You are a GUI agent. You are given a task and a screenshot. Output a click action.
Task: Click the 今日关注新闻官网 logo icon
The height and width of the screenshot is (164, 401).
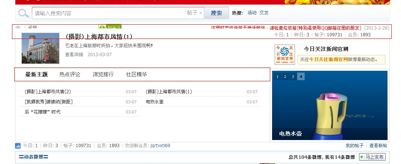click(x=285, y=54)
